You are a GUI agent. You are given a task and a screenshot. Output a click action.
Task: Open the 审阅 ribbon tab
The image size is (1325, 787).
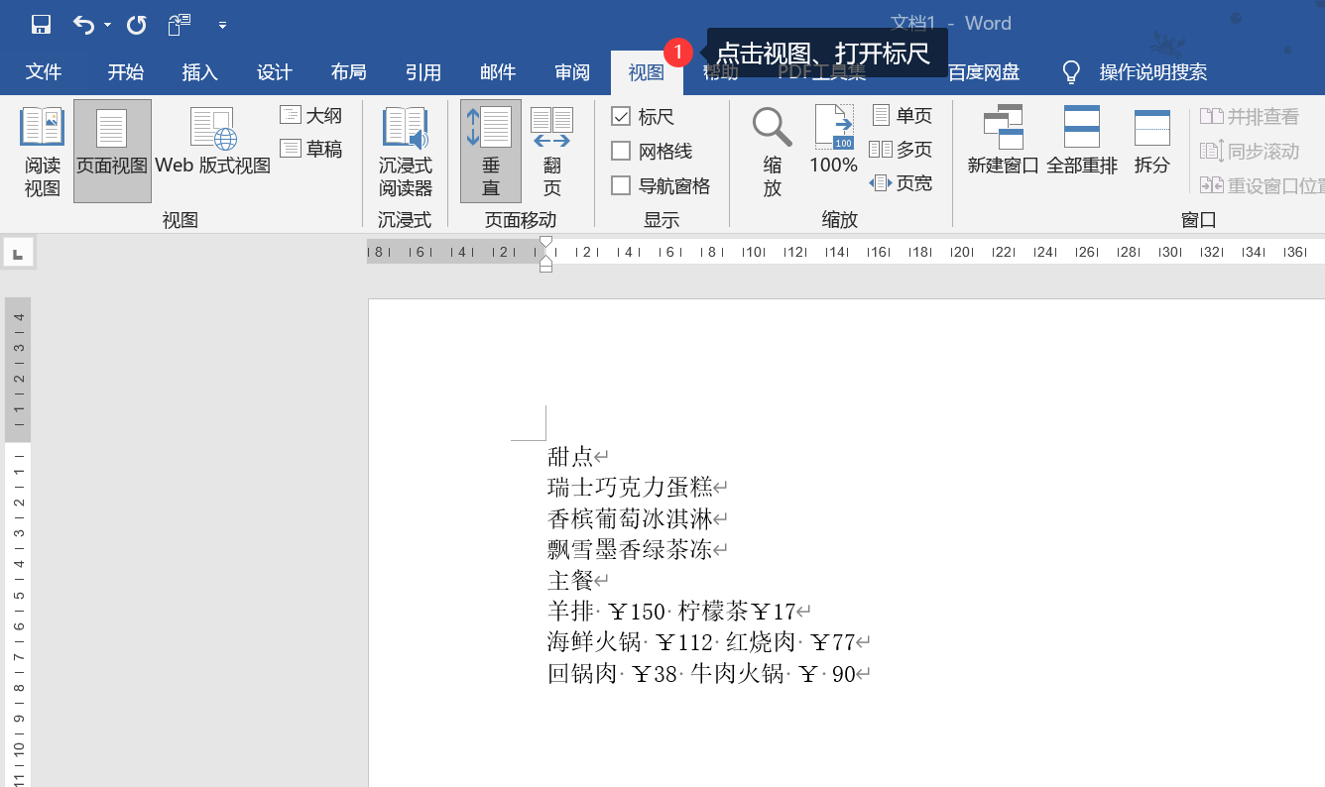coord(571,72)
